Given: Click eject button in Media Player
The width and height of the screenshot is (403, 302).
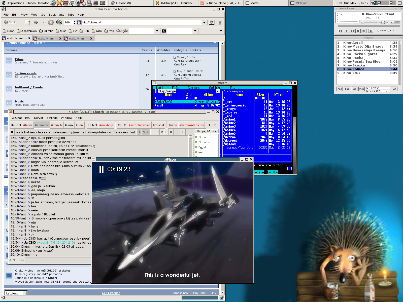Looking at the screenshot, I should [371, 31].
